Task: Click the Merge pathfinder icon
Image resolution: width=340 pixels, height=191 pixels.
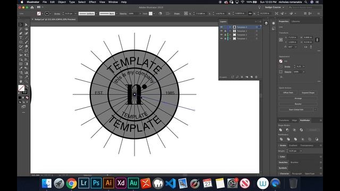Action: tap(295, 139)
